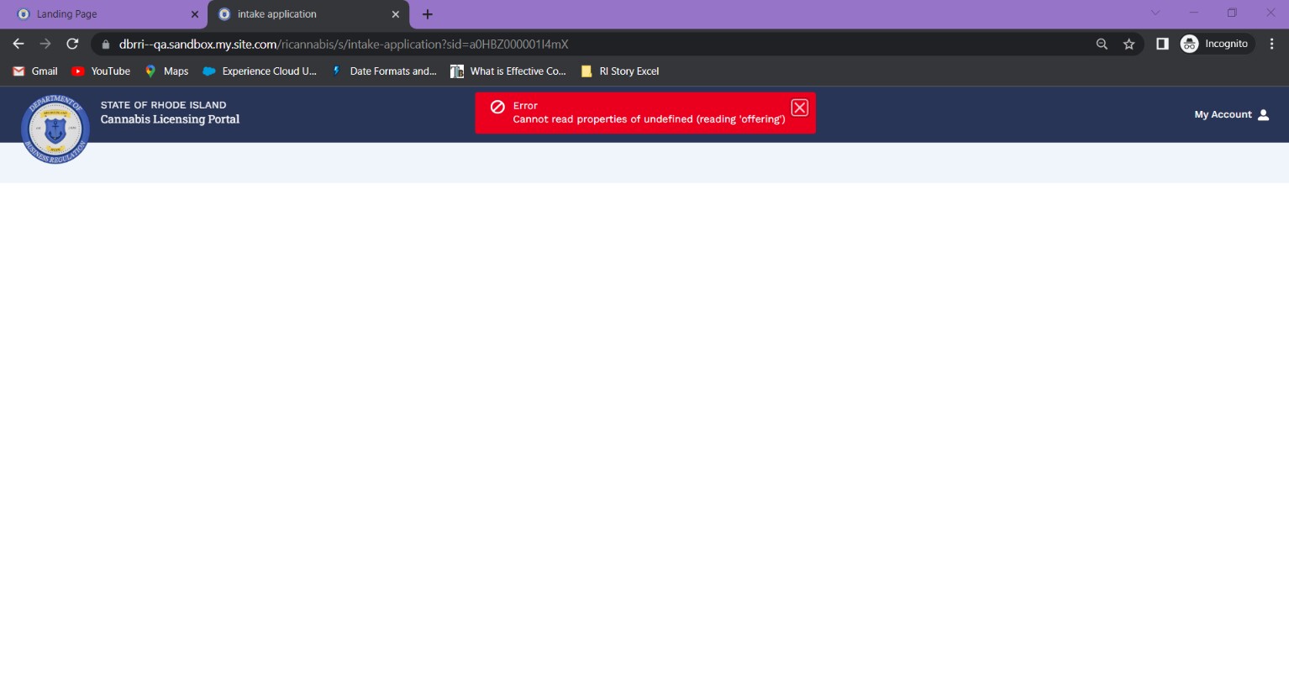Open the Chrome three-dot menu
The width and height of the screenshot is (1289, 700).
coord(1271,43)
